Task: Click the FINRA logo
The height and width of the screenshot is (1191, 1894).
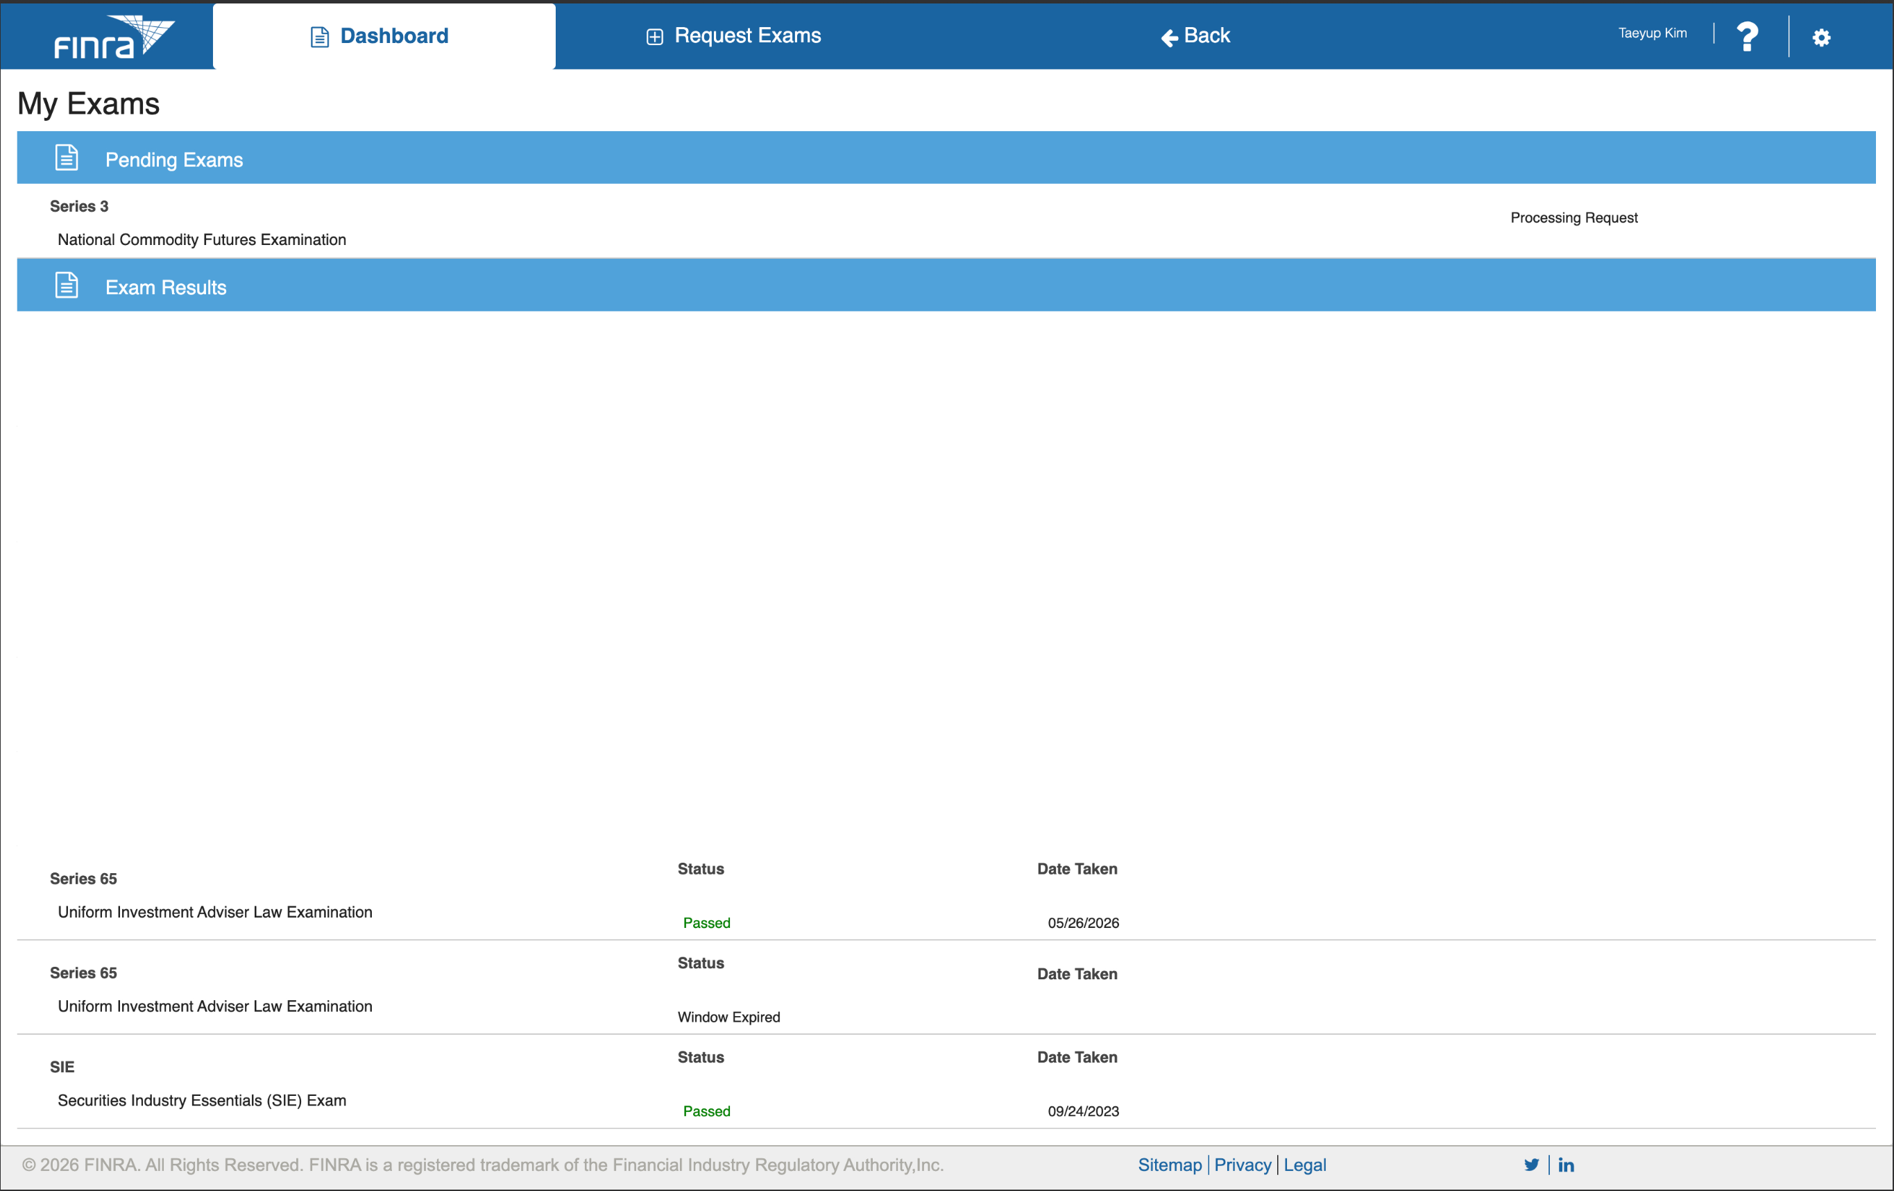Action: [x=115, y=36]
